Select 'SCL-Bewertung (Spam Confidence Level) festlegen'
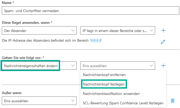 (123, 103)
